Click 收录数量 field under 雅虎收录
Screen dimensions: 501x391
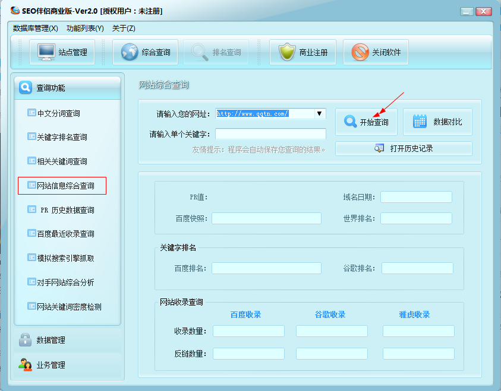[418, 331]
